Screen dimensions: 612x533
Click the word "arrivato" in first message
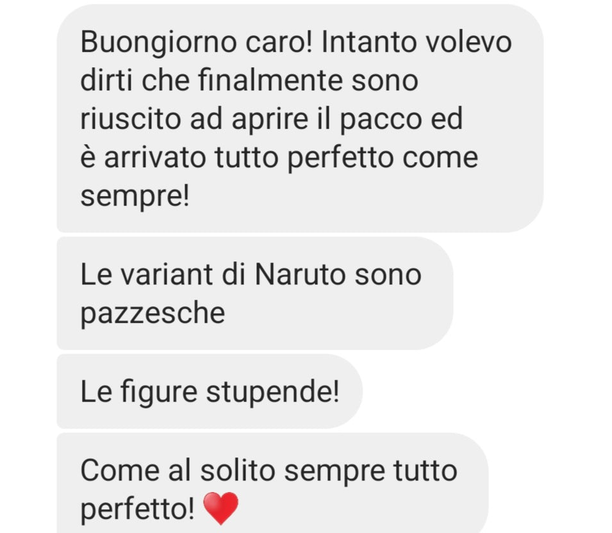point(154,158)
